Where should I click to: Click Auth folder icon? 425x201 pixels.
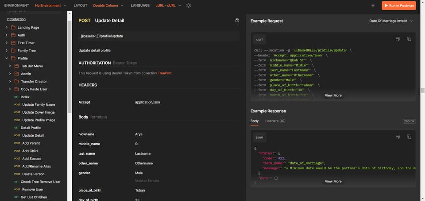[13, 35]
